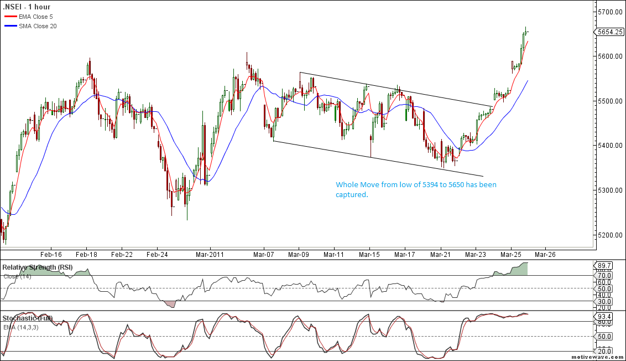
Task: Open the motivewave.com watermark link
Action: click(601, 358)
